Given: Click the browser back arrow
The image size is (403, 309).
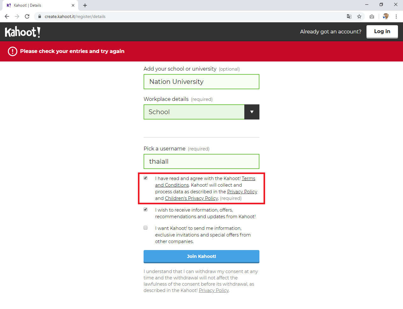Looking at the screenshot, I should point(7,16).
